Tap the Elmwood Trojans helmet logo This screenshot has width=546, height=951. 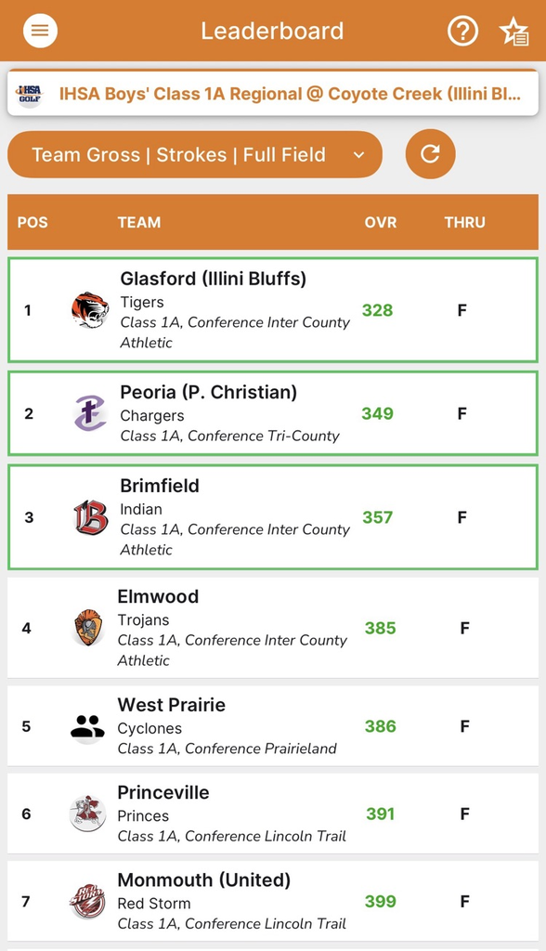88,628
